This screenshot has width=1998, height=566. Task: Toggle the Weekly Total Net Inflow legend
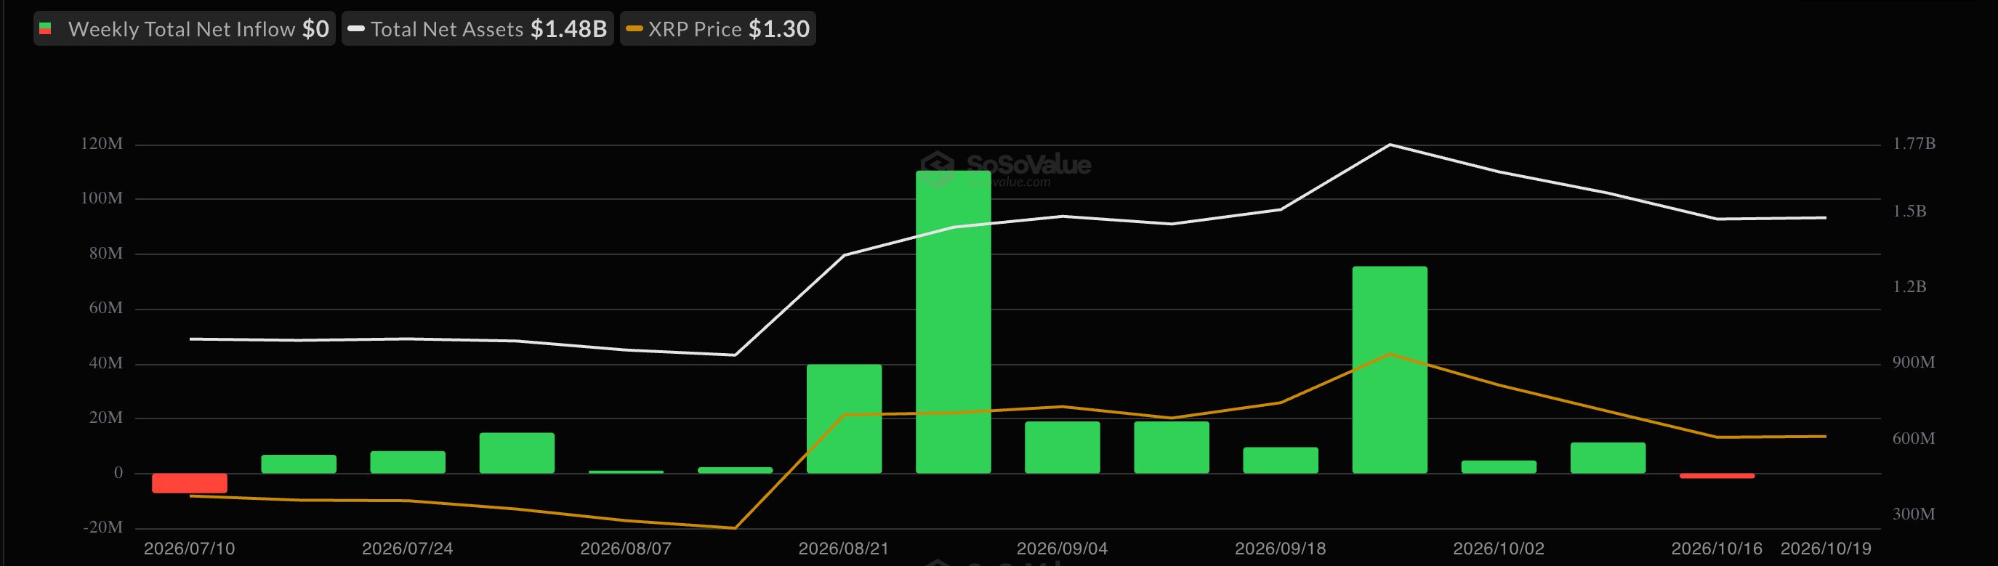tap(185, 28)
